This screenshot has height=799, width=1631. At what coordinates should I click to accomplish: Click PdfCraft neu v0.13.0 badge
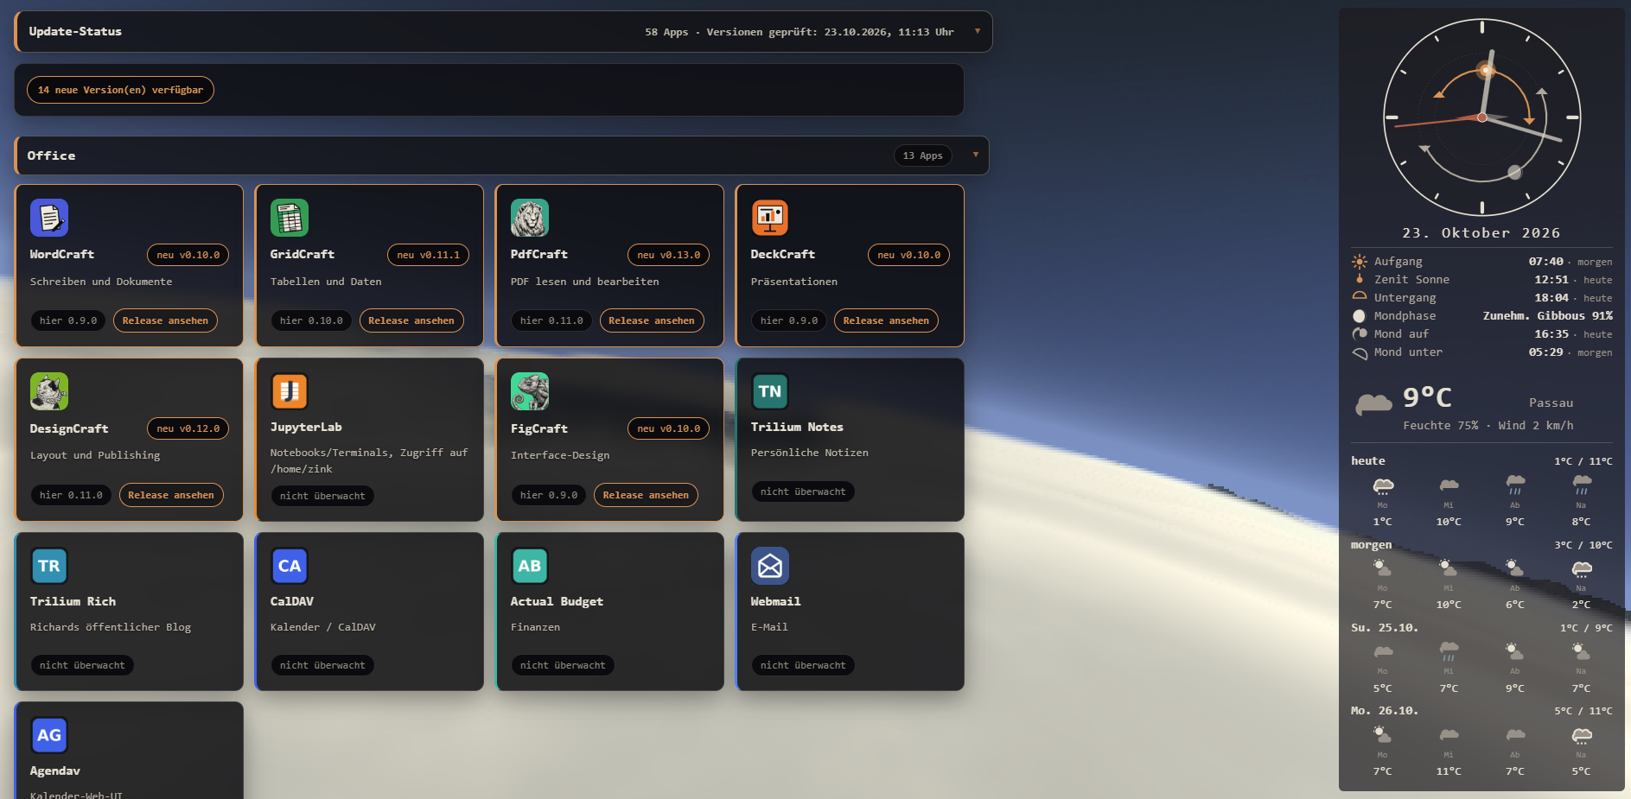[x=668, y=255]
